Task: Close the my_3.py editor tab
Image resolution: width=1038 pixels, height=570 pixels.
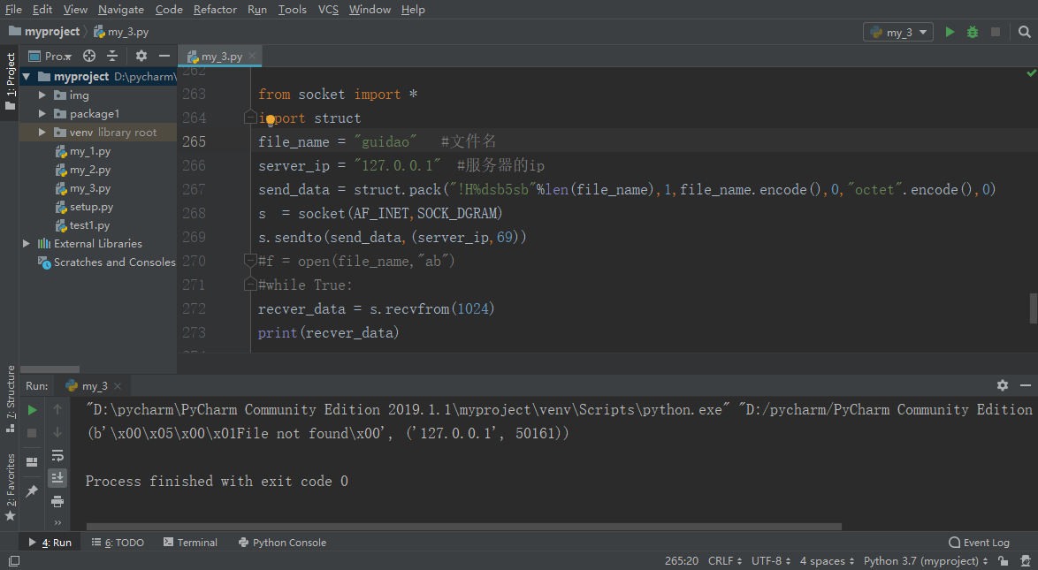Action: click(252, 57)
